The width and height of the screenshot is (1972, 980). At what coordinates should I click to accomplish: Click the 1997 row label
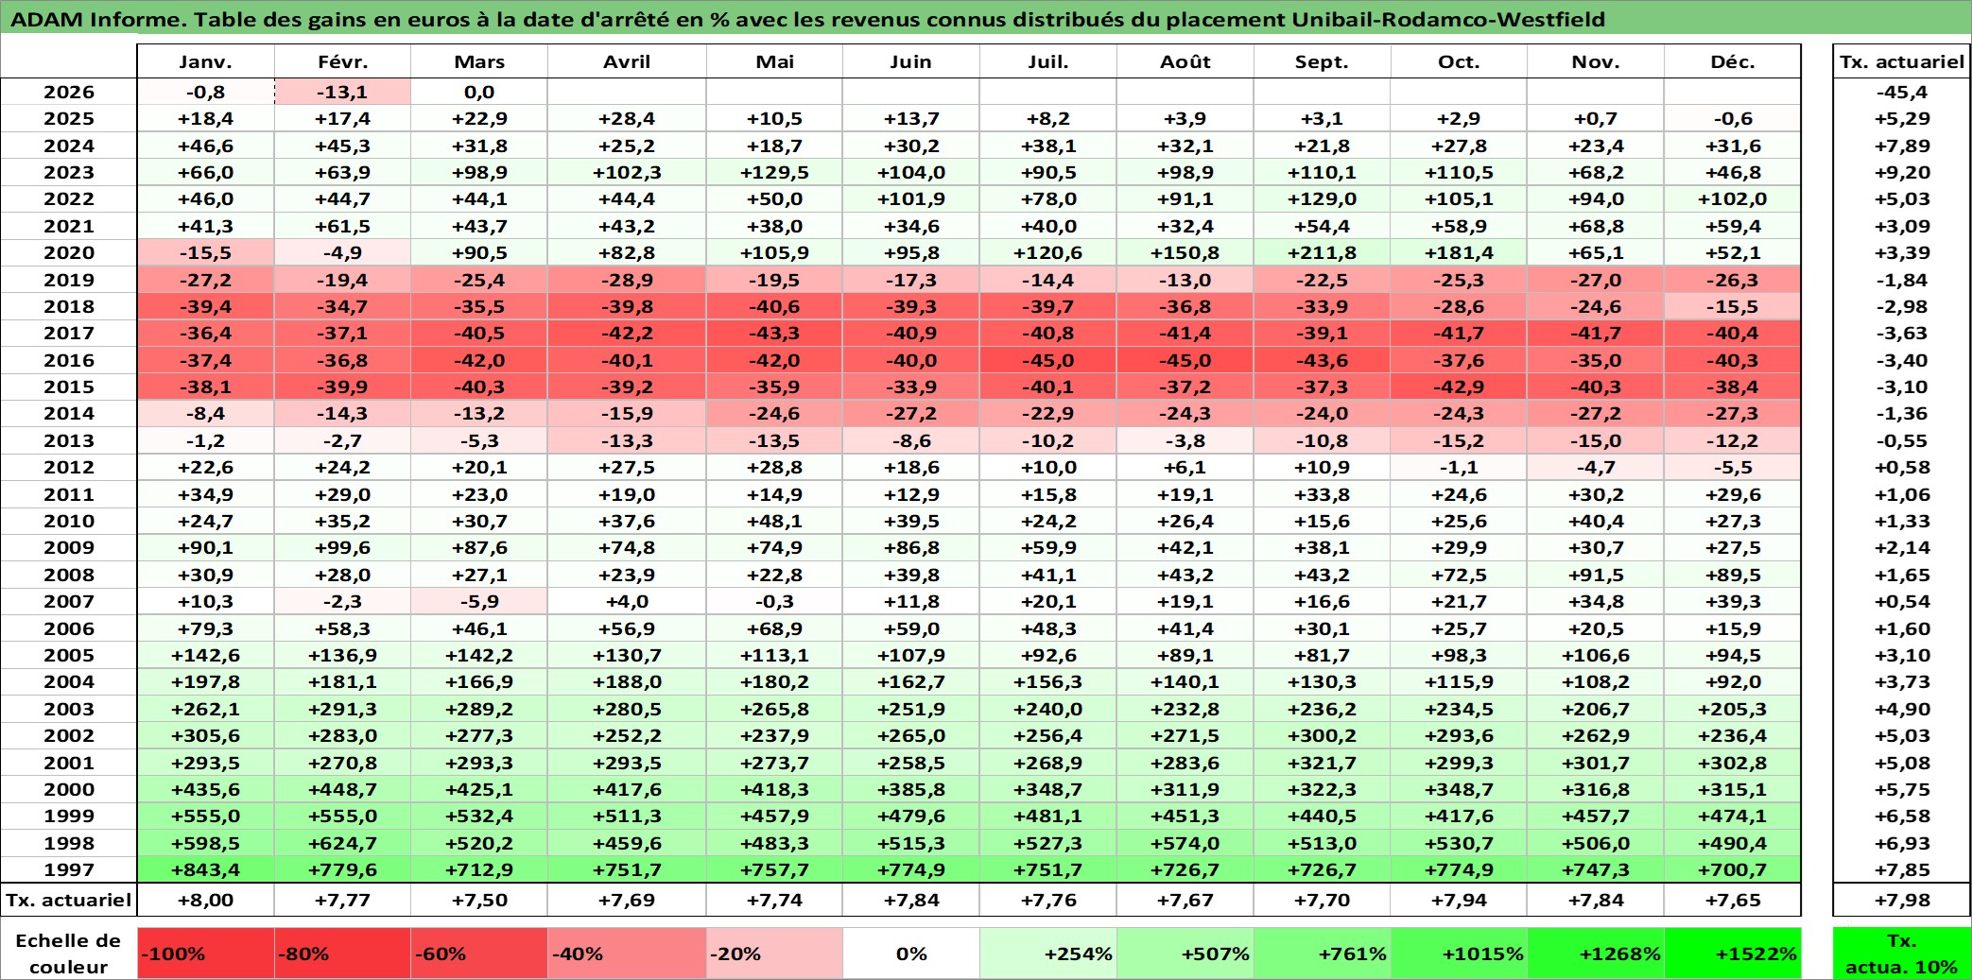coord(69,869)
